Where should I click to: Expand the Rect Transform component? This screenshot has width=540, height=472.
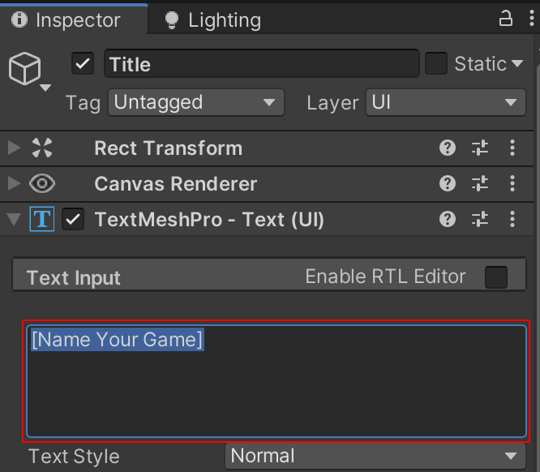(14, 148)
